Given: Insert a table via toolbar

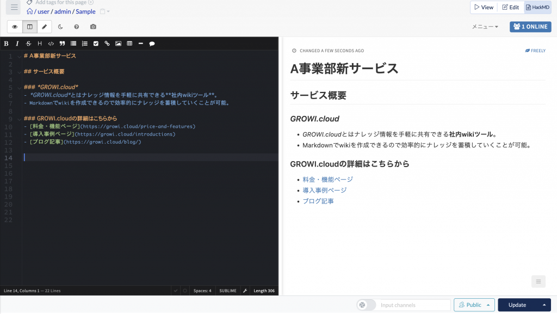Looking at the screenshot, I should click(129, 44).
